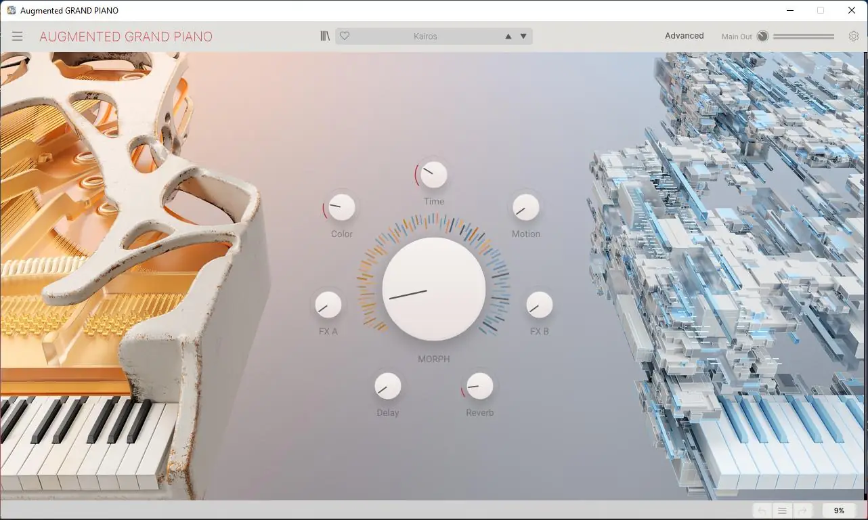Click the Reverb label
The image size is (868, 520).
click(480, 412)
